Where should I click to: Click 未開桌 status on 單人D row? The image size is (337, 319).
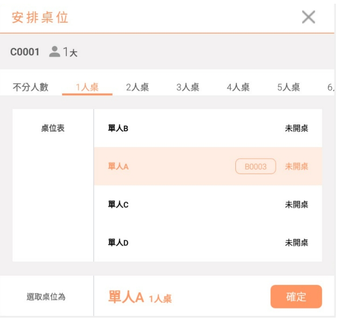[x=296, y=243]
